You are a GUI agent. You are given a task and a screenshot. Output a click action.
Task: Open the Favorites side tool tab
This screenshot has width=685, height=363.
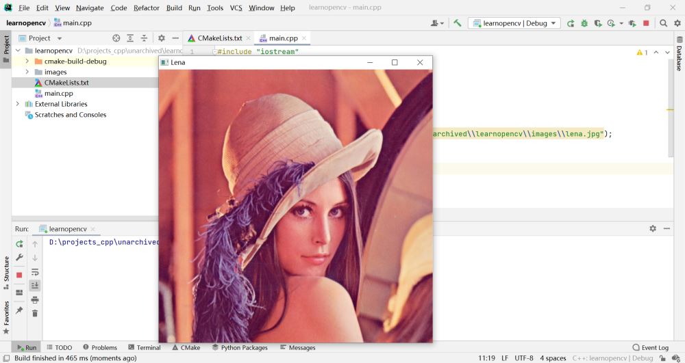(x=6, y=317)
